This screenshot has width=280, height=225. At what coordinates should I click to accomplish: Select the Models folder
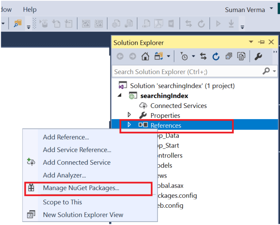[165, 166]
